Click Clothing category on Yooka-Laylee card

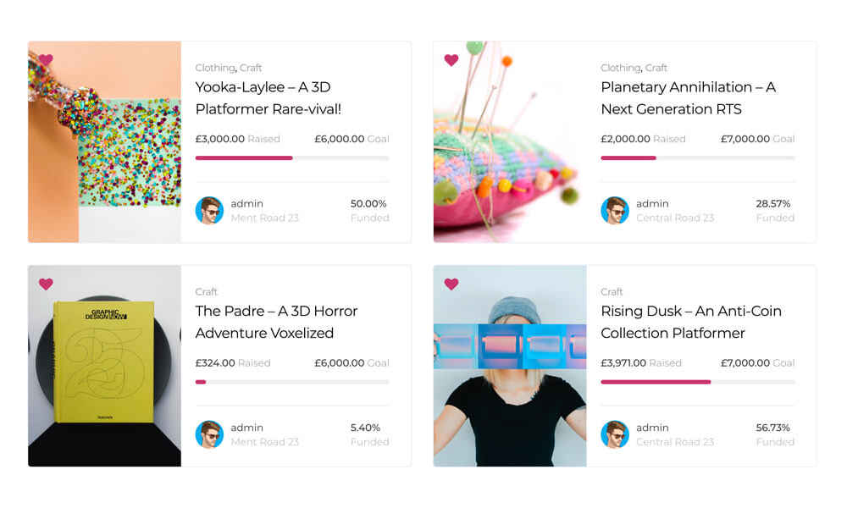click(x=215, y=68)
